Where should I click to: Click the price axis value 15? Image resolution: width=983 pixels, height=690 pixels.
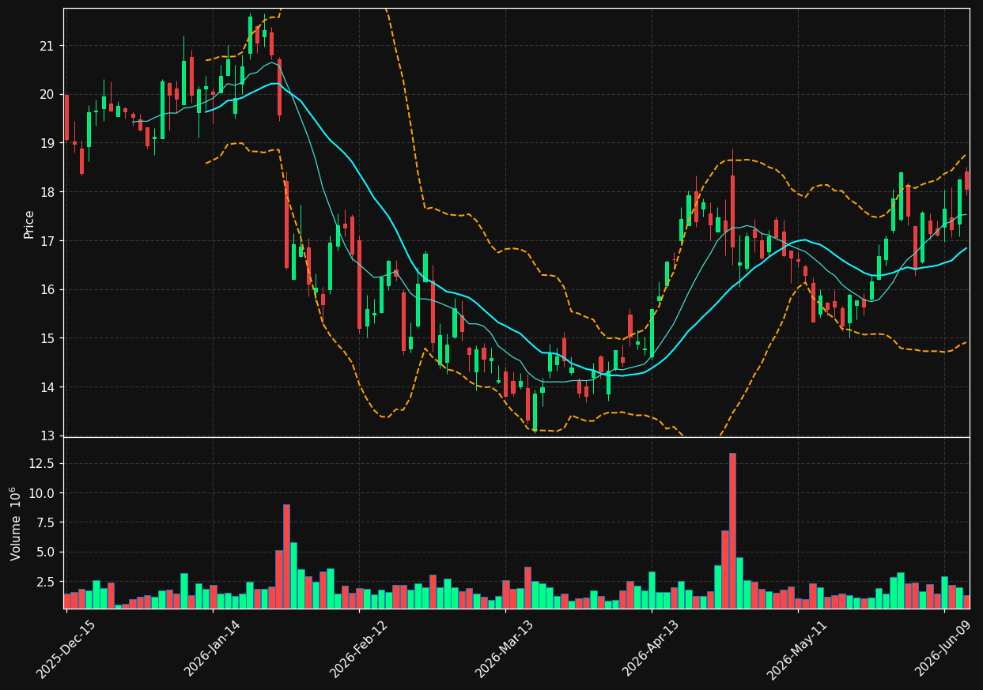click(x=47, y=338)
